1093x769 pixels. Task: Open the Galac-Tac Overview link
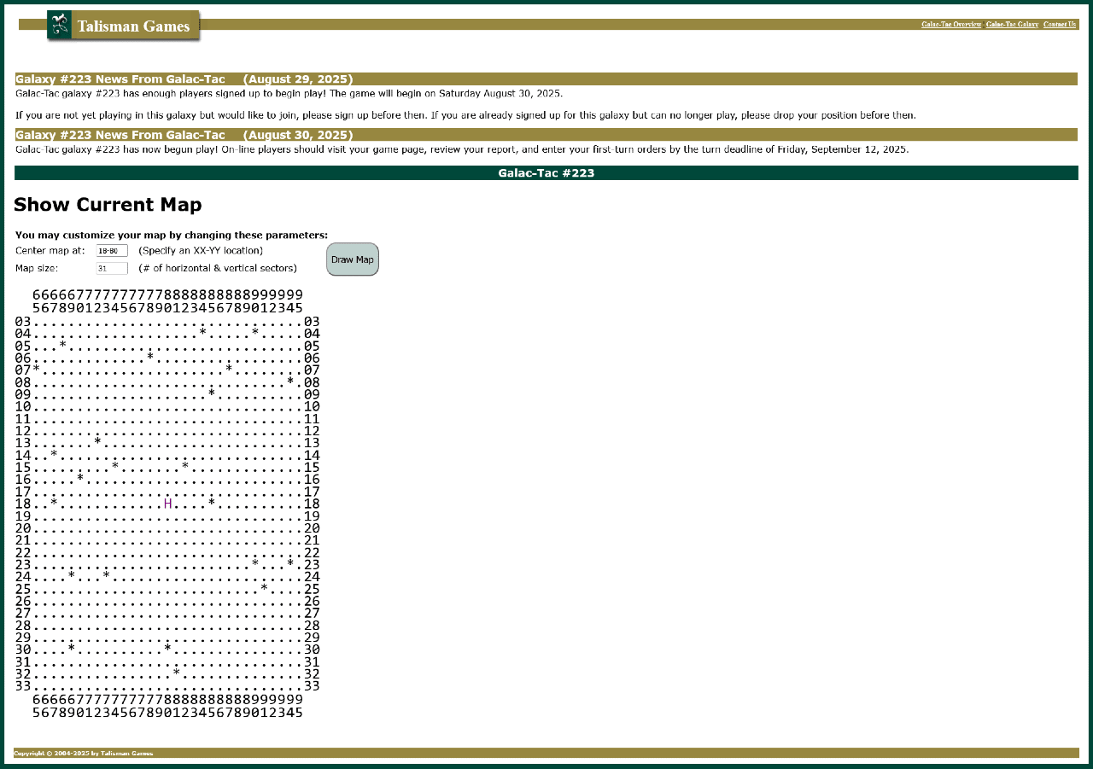point(950,25)
